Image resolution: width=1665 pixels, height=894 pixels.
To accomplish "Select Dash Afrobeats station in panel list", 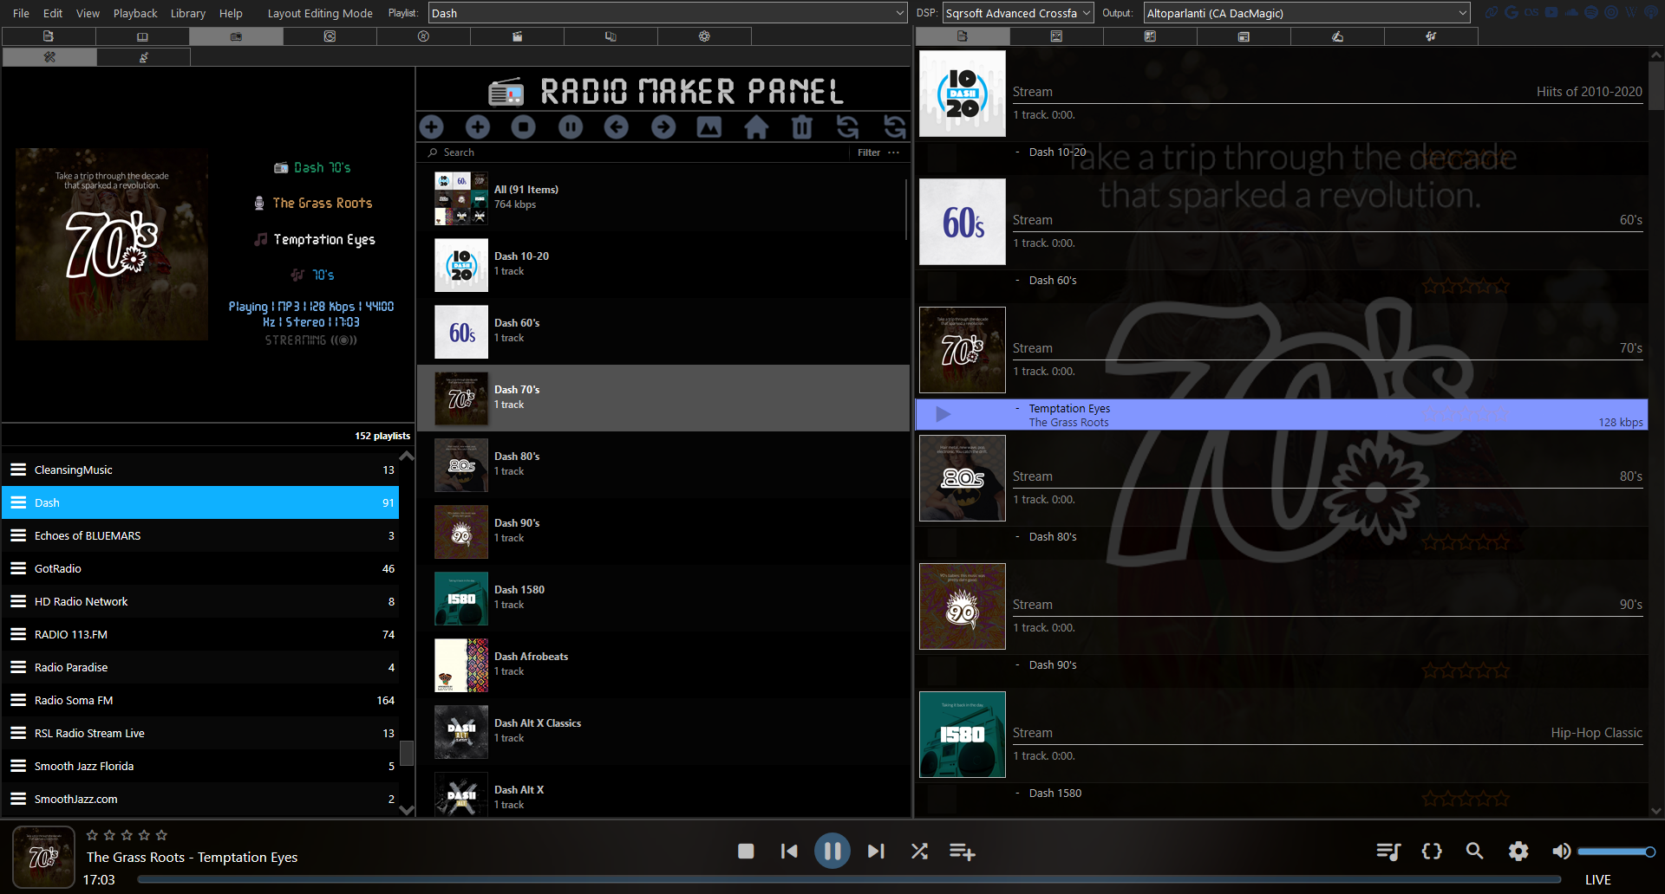I will 663,664.
